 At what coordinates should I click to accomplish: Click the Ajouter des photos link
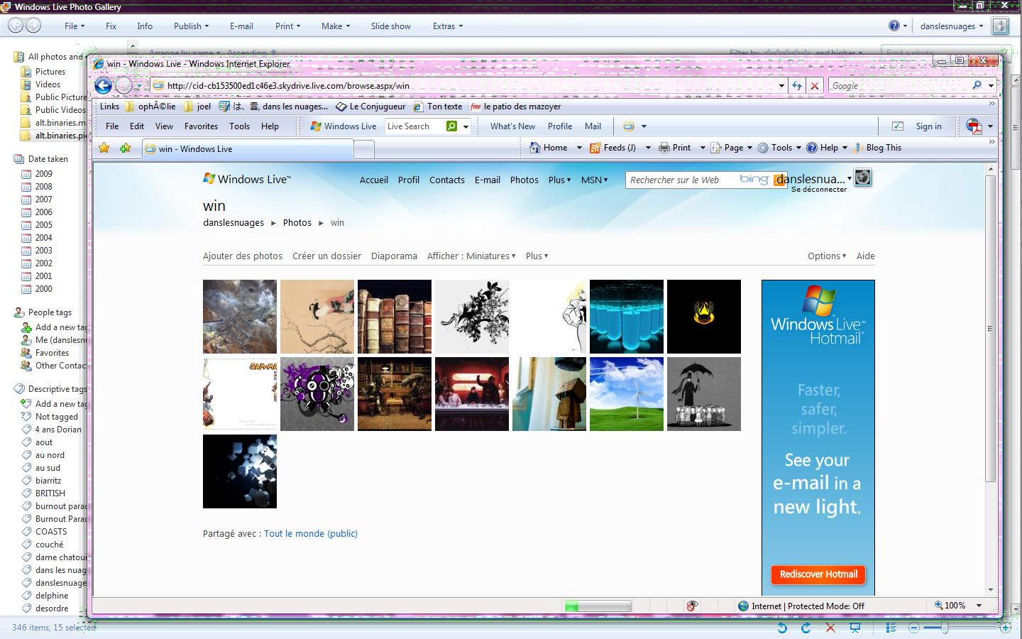[243, 256]
